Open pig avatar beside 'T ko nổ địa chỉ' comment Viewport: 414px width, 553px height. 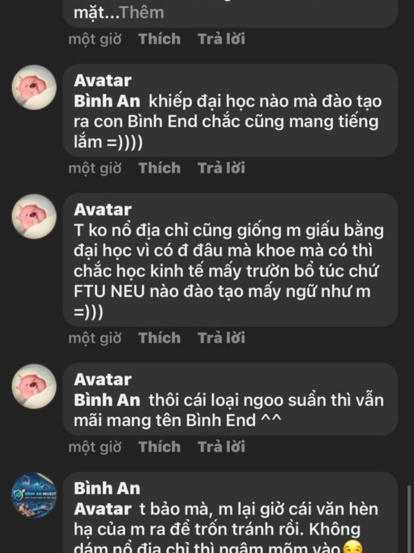click(34, 216)
